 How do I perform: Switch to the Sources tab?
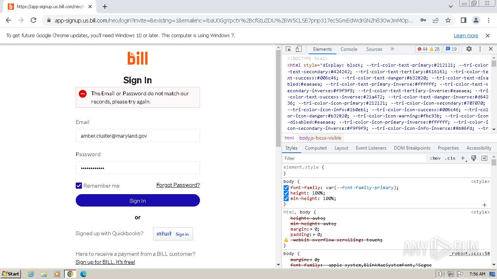pos(374,49)
